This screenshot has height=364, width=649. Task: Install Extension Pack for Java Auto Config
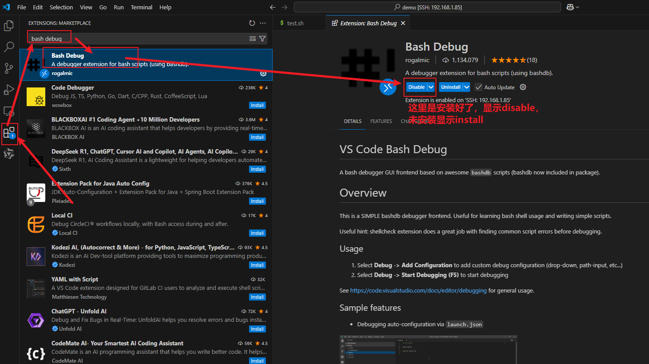coord(257,201)
